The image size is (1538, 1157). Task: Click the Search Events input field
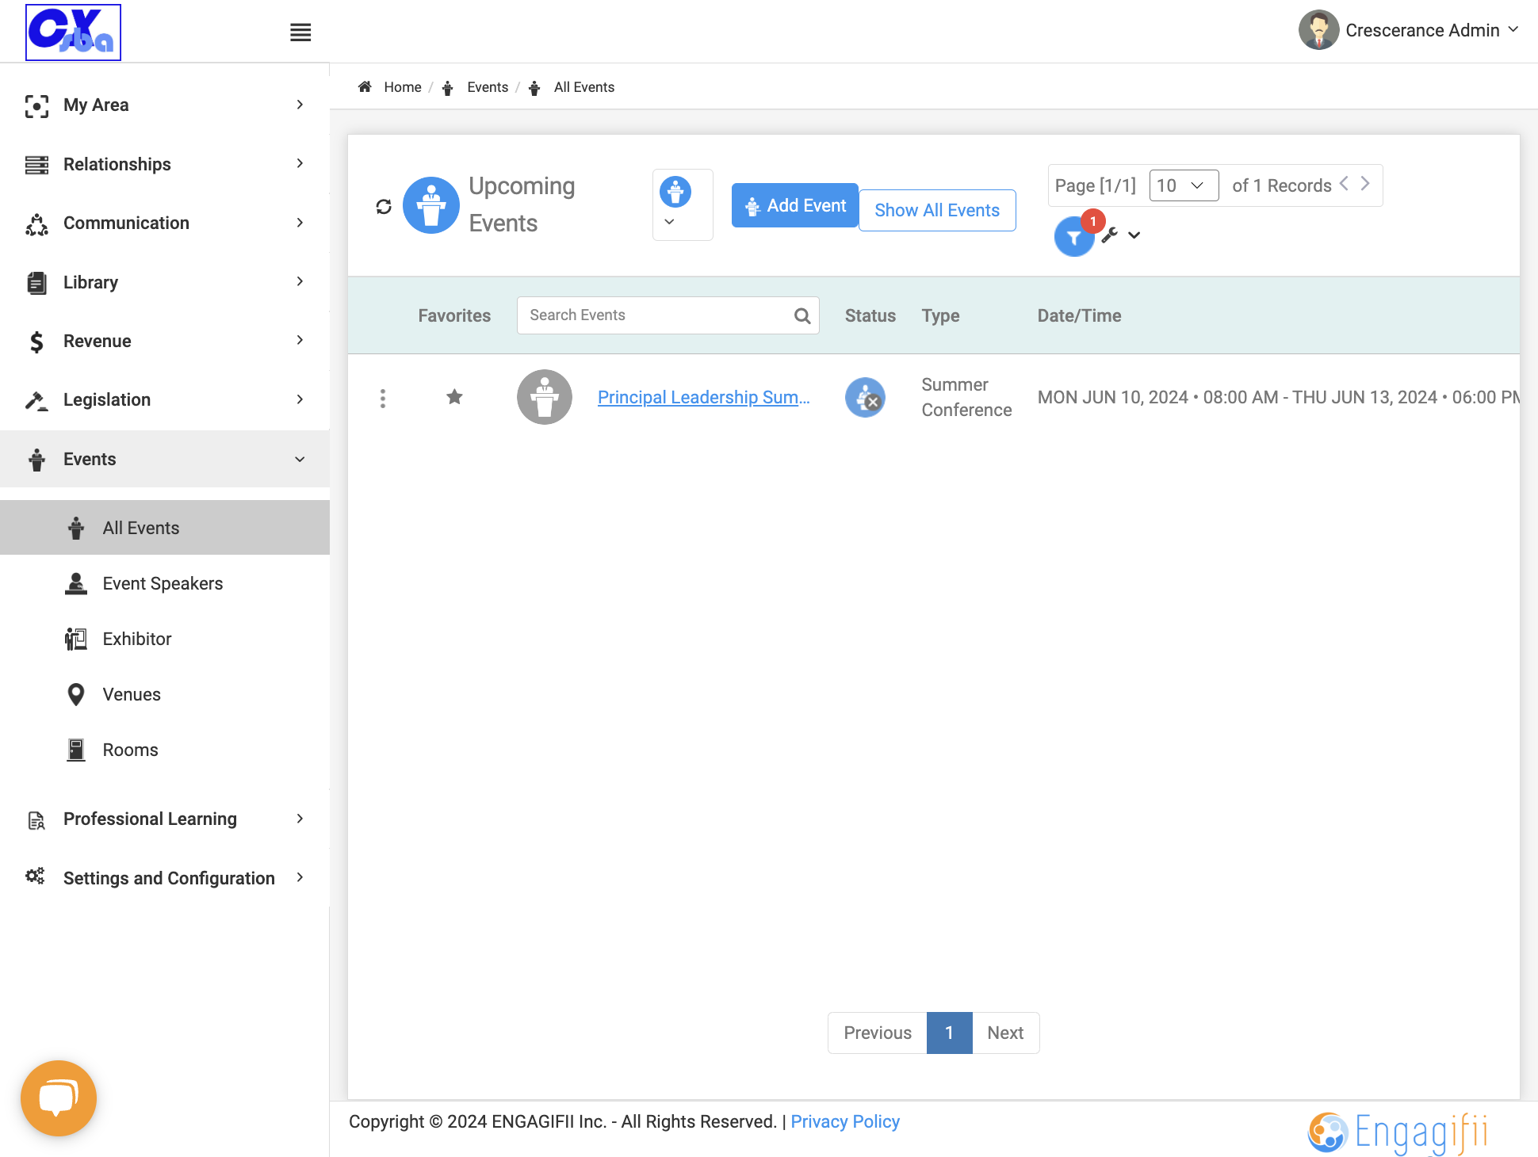668,315
